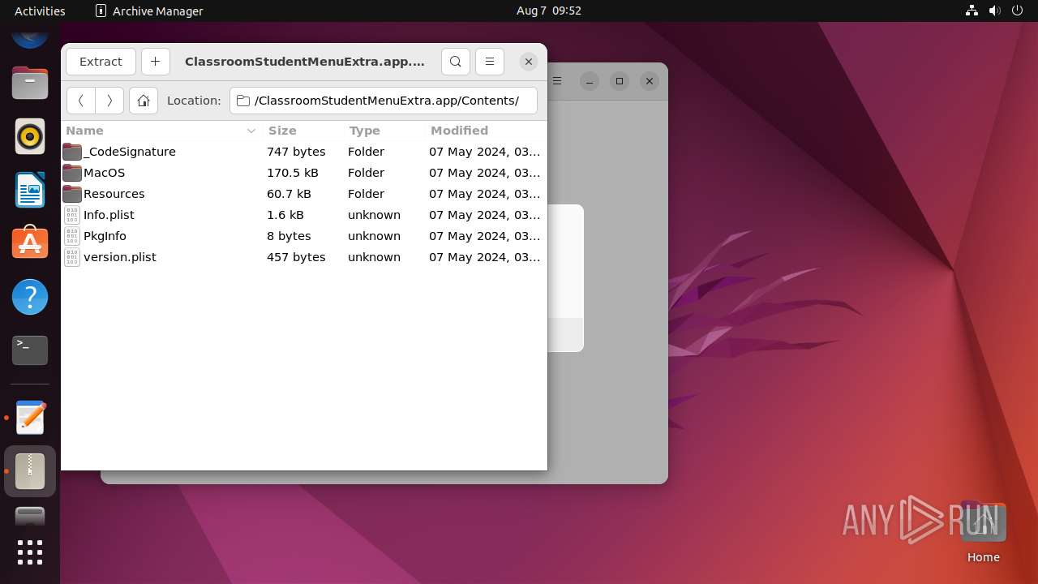The image size is (1038, 584).
Task: Click the archive title in header bar
Action: [305, 62]
